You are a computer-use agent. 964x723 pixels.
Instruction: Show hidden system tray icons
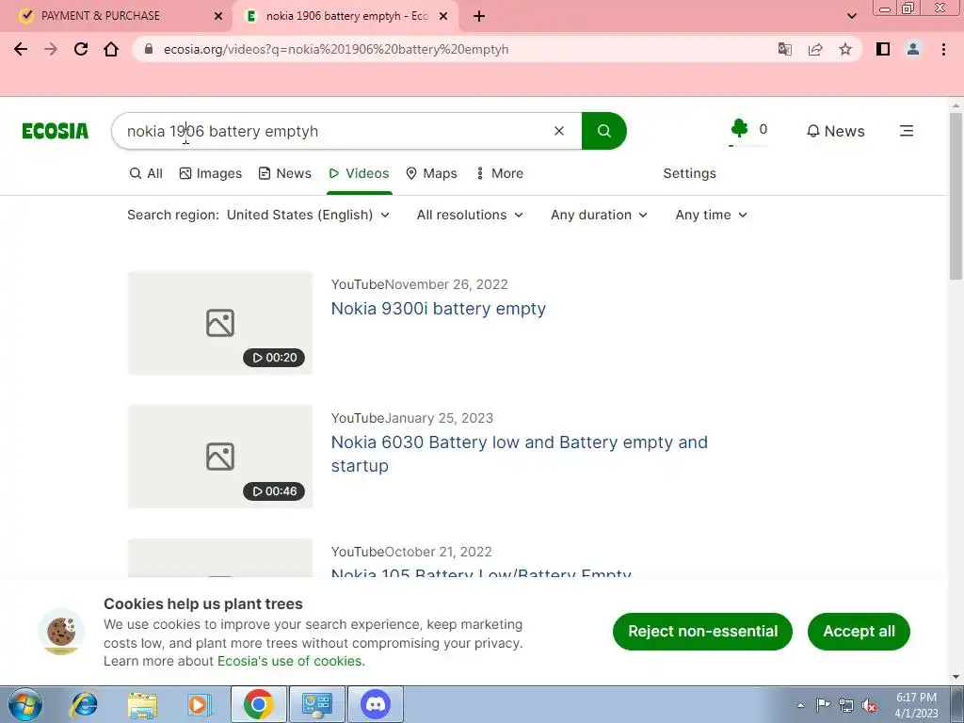(800, 705)
